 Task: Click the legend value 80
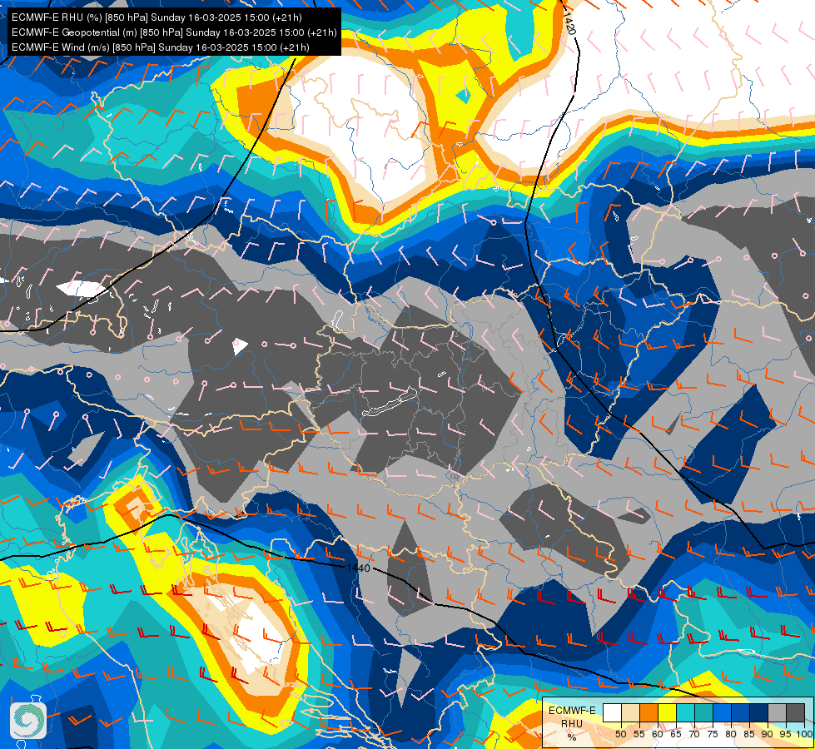click(731, 734)
